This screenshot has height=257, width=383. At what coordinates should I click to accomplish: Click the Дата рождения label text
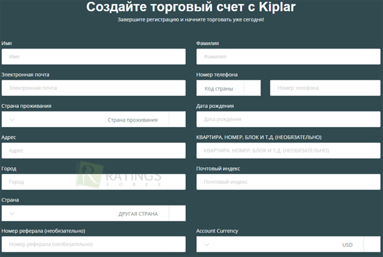[x=215, y=106]
